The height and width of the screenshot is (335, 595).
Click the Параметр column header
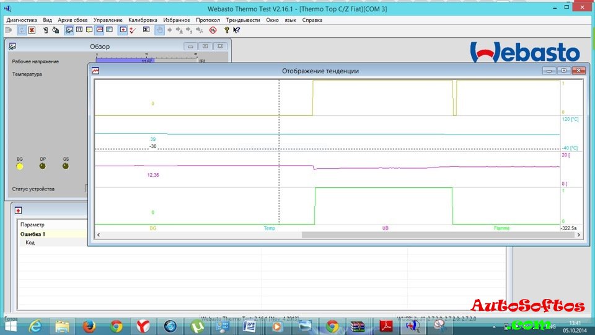click(53, 225)
